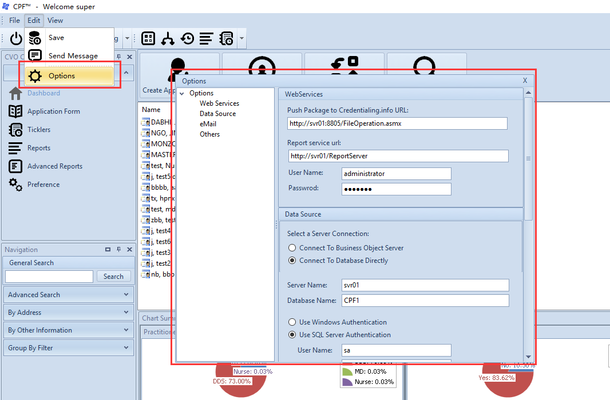Open the File menu
The width and height of the screenshot is (610, 400).
tap(14, 20)
